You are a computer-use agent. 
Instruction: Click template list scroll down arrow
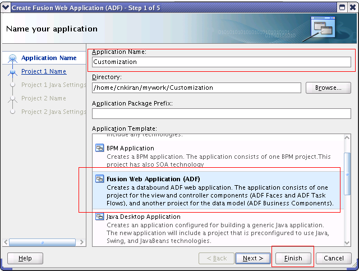[x=347, y=242]
